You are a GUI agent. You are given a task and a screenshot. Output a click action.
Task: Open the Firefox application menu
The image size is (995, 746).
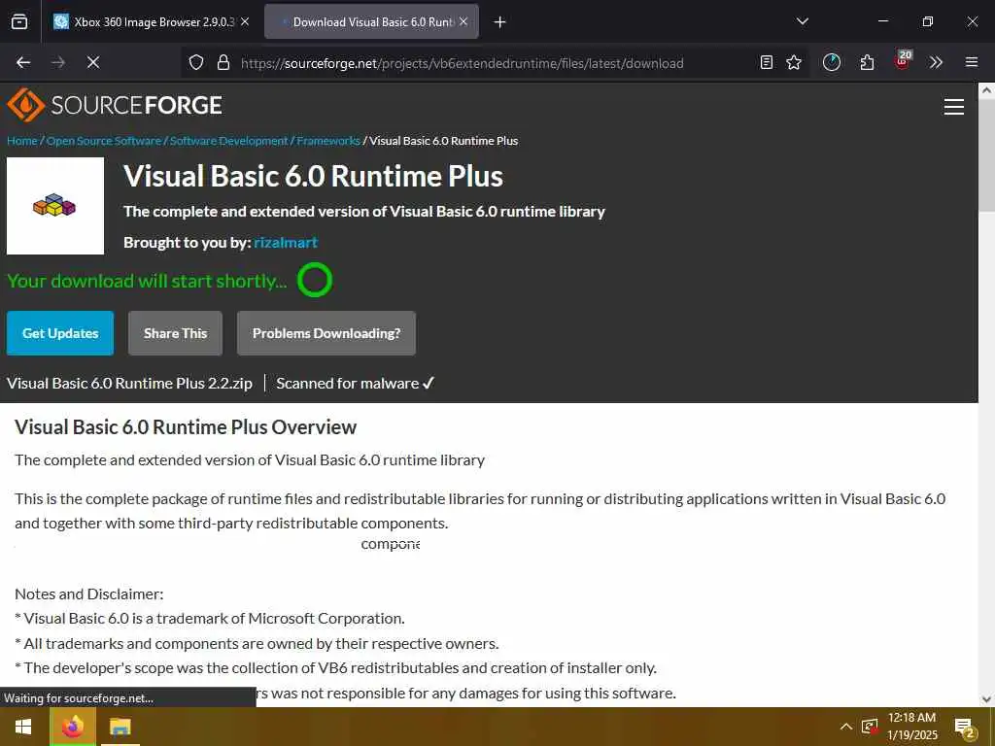972,62
